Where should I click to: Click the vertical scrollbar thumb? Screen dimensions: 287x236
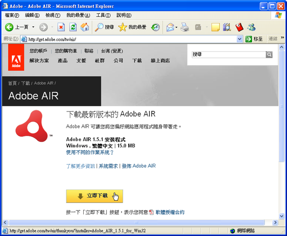point(282,106)
